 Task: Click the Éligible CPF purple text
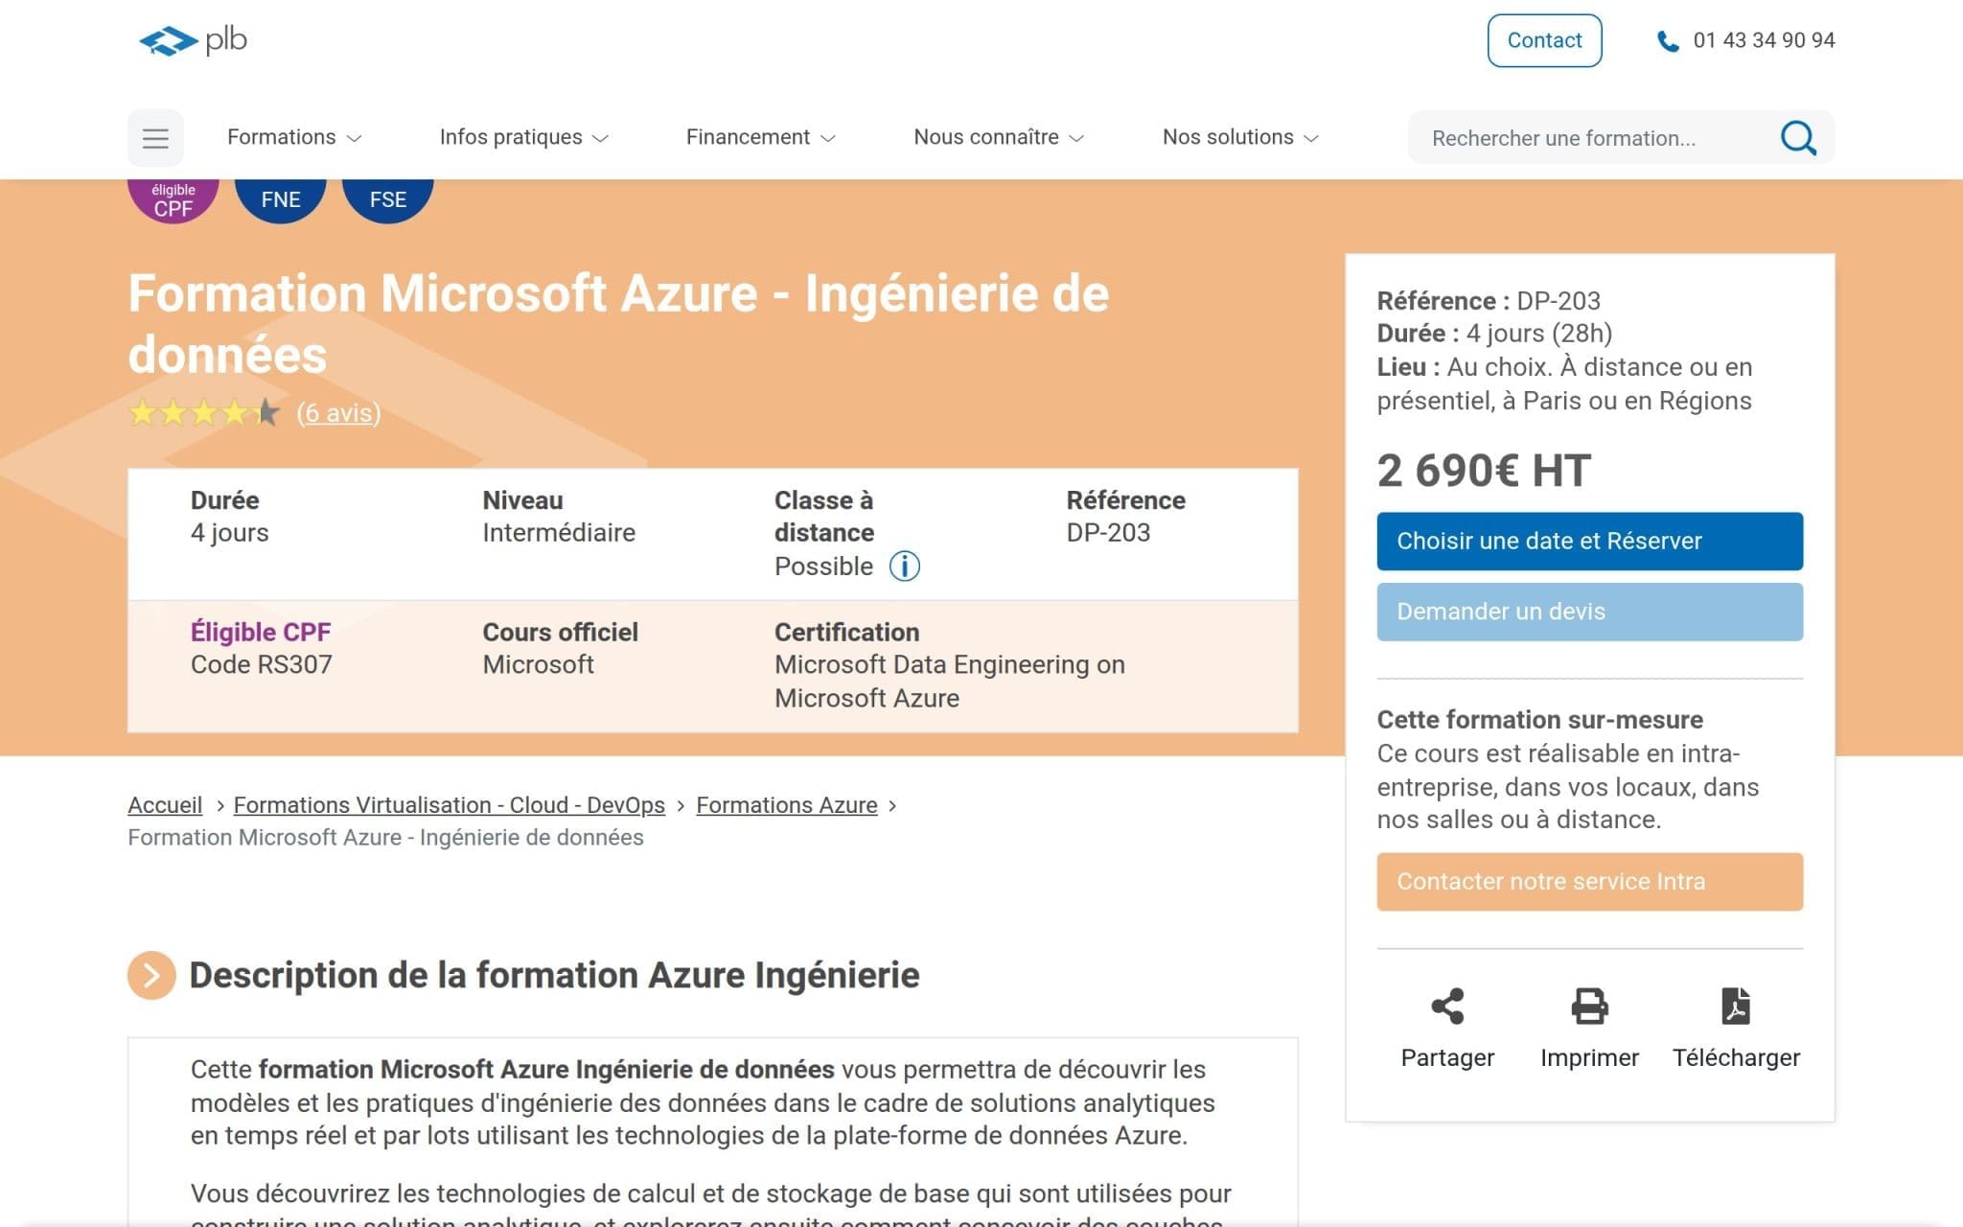[261, 633]
